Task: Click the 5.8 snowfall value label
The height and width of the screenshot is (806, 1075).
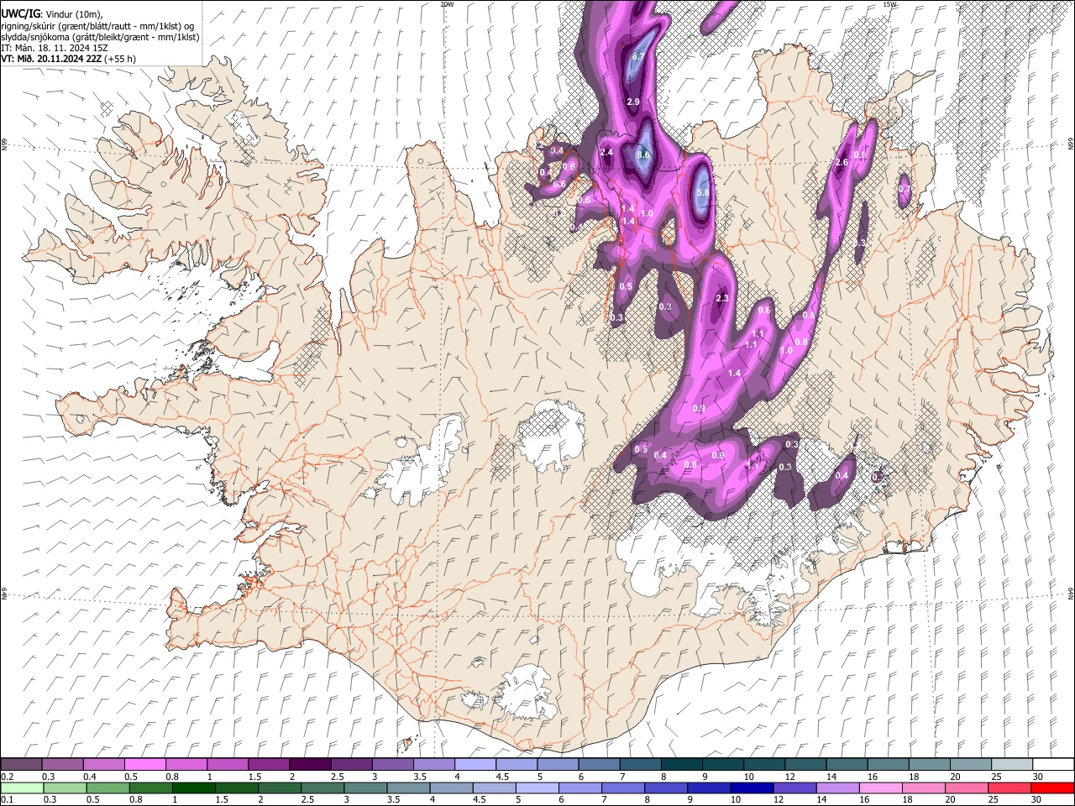Action: 703,192
